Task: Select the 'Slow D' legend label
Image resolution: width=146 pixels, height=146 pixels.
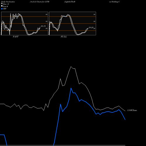Action: click(6, 4)
